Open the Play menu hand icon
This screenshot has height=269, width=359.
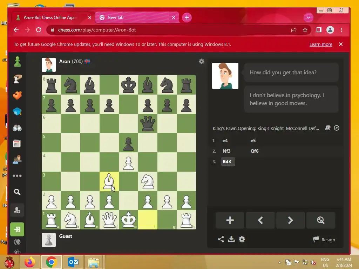coord(18,79)
